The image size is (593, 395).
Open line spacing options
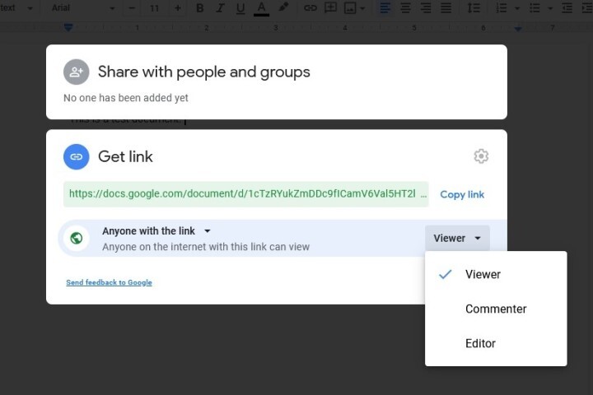(474, 8)
